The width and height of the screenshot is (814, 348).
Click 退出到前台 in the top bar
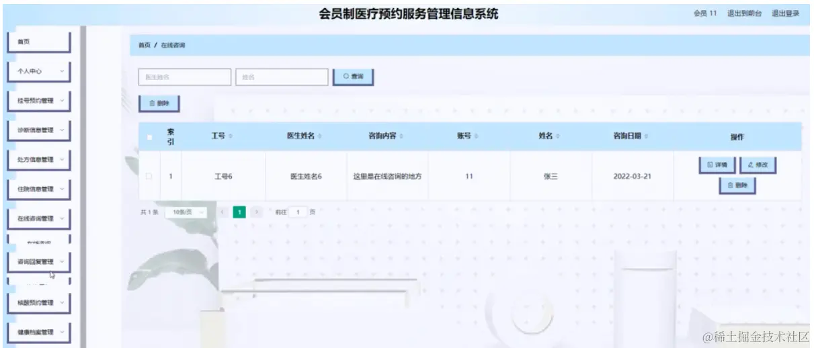point(744,13)
